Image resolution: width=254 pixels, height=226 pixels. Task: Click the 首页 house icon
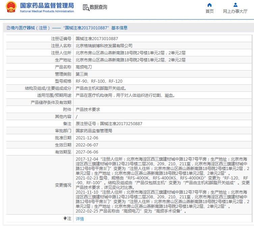point(209,5)
